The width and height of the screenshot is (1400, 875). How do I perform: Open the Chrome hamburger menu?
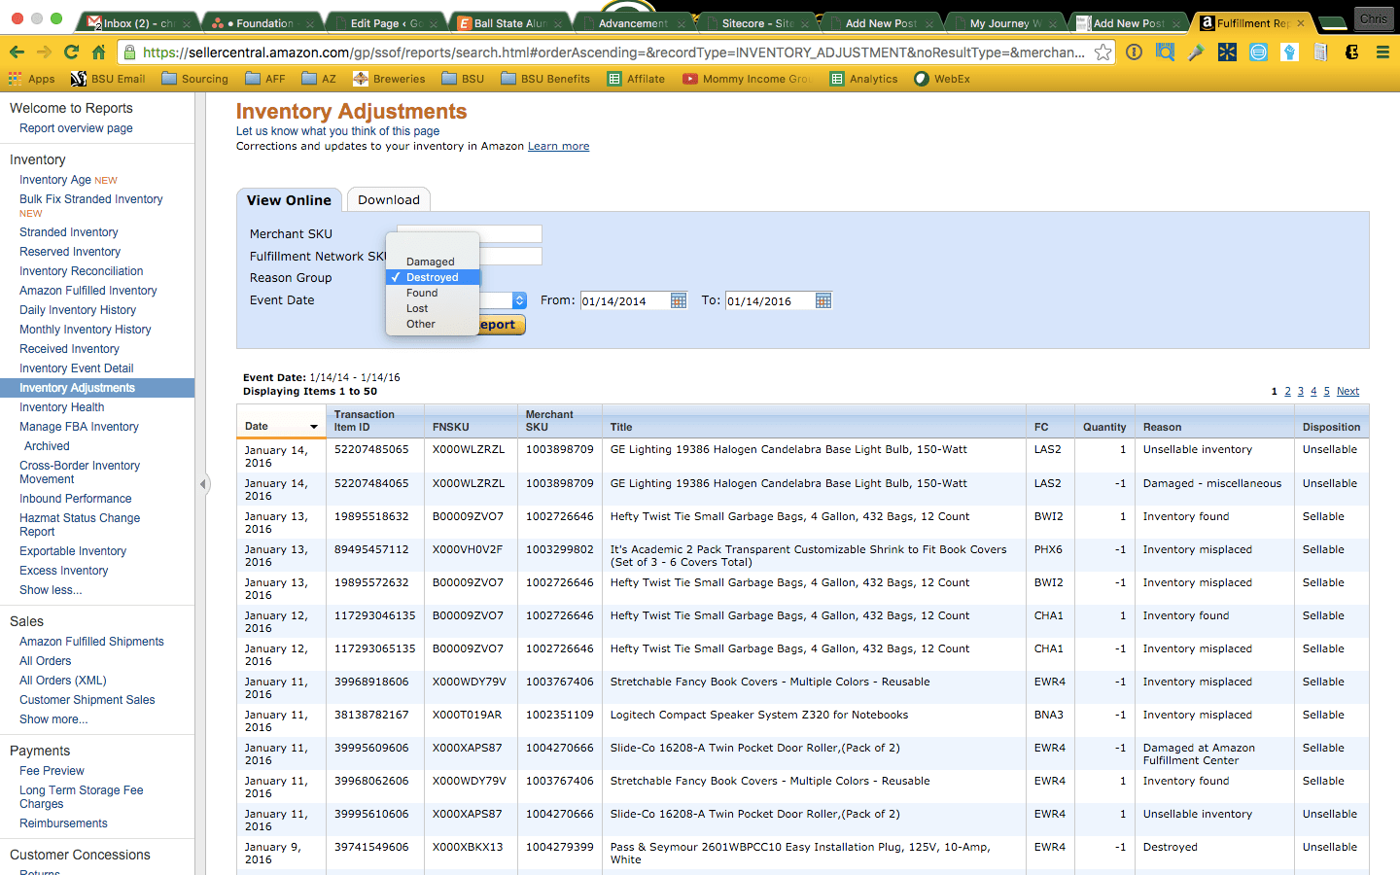pos(1382,52)
